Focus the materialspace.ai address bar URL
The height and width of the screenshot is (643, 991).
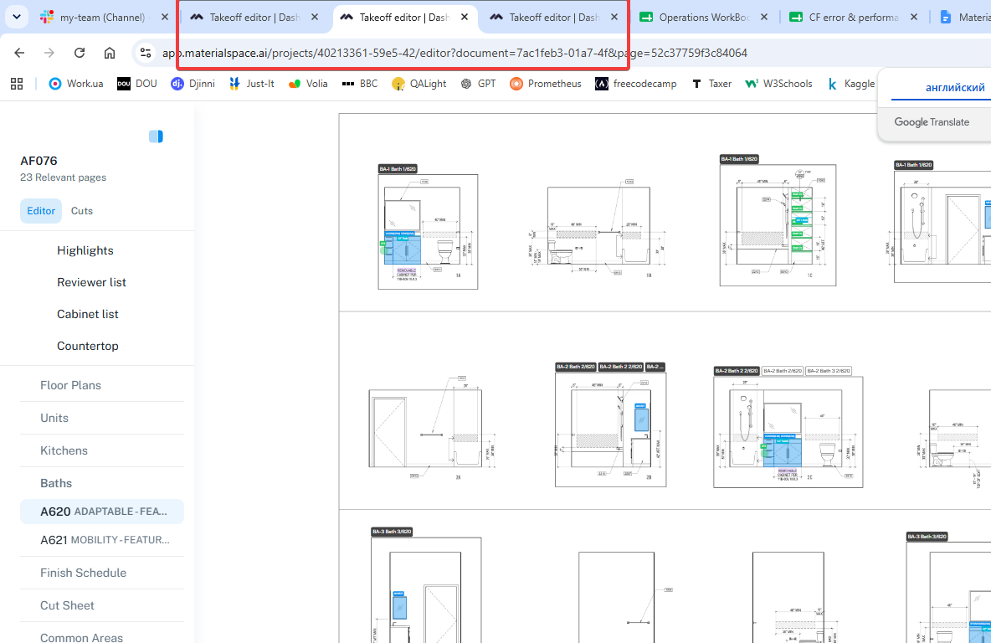coord(454,53)
